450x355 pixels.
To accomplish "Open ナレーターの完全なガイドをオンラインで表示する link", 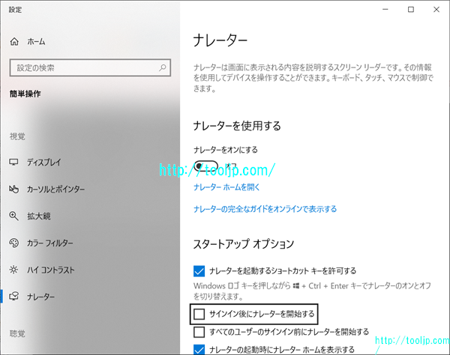I will (265, 209).
